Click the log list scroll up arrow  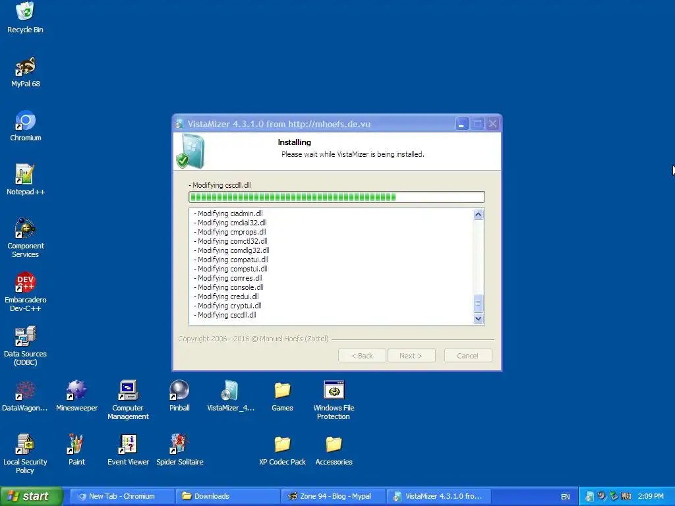pyautogui.click(x=478, y=214)
